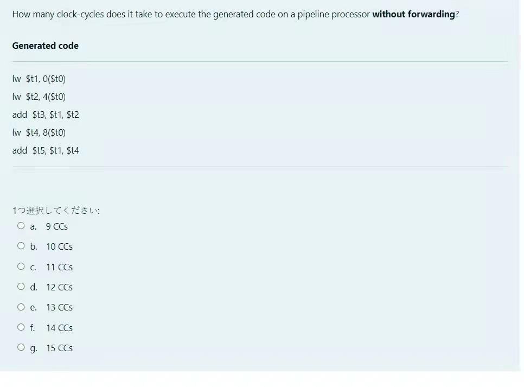
Task: Select the radio button for option a. 9 CCs
Action: click(21, 225)
